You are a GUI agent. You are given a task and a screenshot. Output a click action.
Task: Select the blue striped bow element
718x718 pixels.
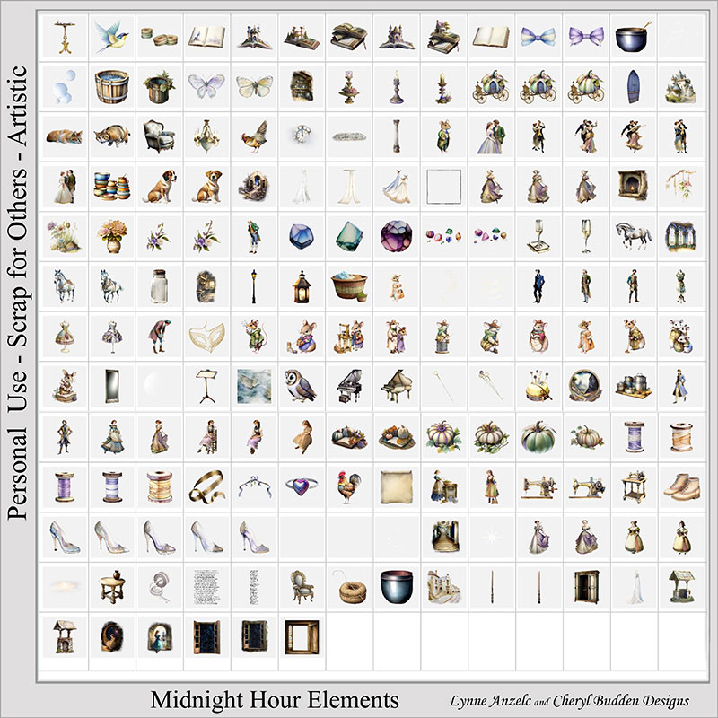538,37
